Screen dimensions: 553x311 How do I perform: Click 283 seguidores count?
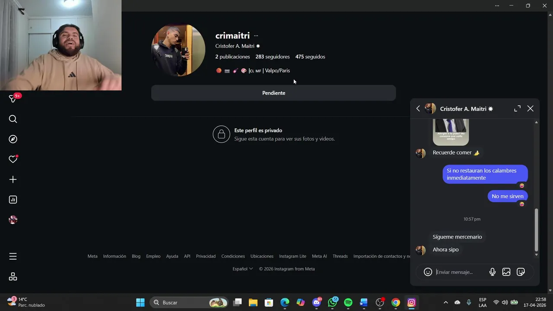273,57
